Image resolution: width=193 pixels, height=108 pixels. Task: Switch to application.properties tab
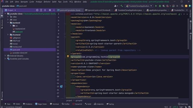[158, 10]
